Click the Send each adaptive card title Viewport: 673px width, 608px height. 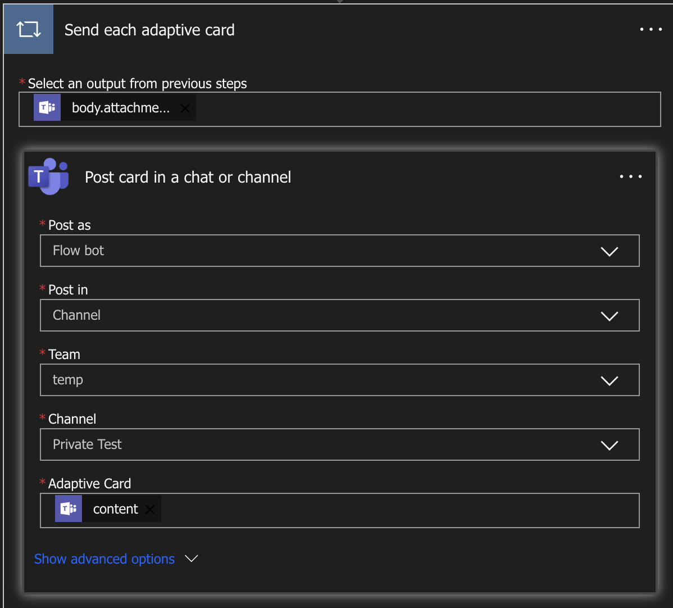(x=149, y=30)
